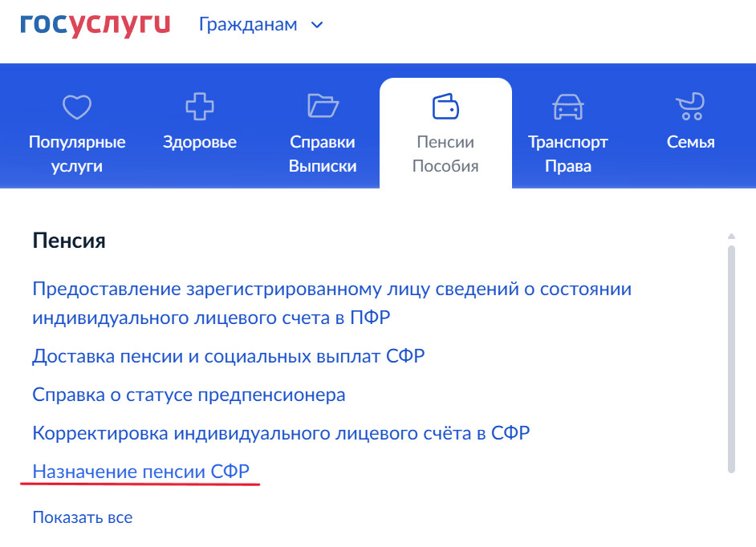Viewport: 756px width, 547px height.
Task: Click the scrollbar up arrow
Action: pyautogui.click(x=731, y=236)
